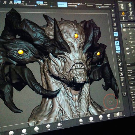135x135 pixels.
Task: Toggle Persp perspective view
Action: (x=116, y=34)
